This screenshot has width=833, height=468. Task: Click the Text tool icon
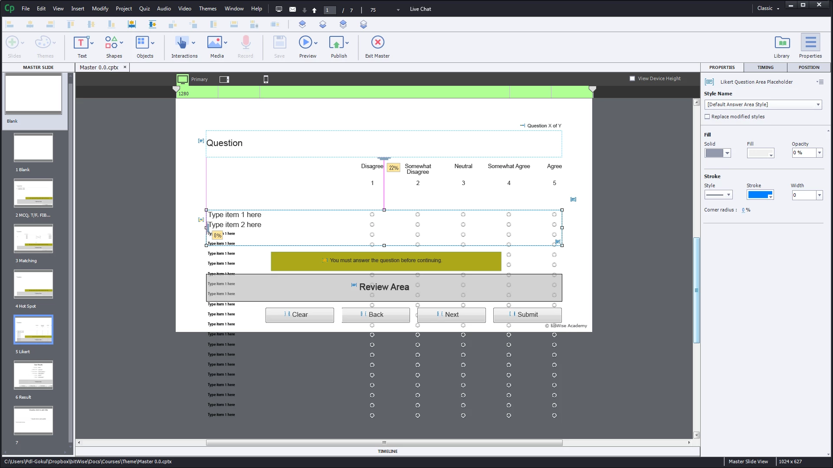(x=81, y=43)
